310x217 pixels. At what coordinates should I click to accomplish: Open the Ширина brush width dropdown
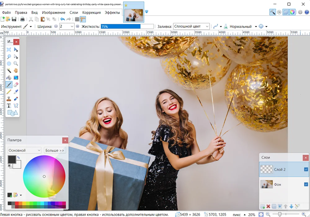[67, 27]
